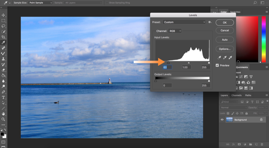The image size is (269, 148).
Task: Select the Healing Brush tool
Action: tap(3, 48)
